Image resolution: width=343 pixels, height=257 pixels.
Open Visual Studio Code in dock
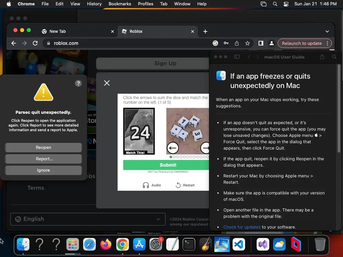pyautogui.click(x=238, y=244)
